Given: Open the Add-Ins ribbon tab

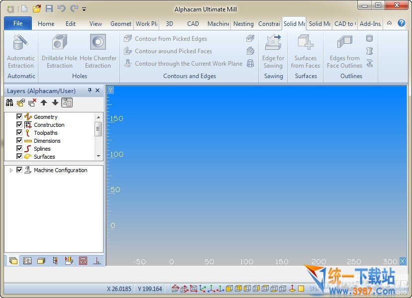Looking at the screenshot, I should tap(371, 24).
